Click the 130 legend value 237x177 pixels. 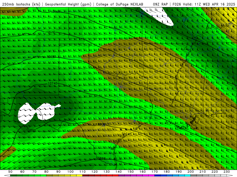107,172
